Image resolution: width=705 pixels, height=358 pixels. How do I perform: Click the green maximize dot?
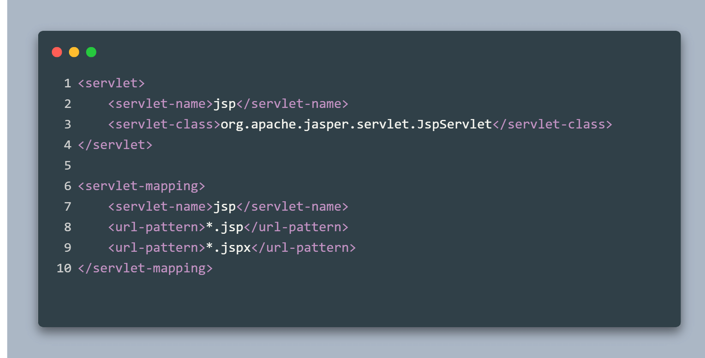91,52
